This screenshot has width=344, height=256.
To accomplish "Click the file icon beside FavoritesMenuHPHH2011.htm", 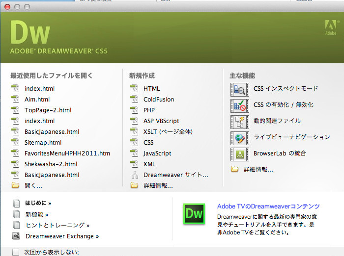I will click(x=15, y=153).
